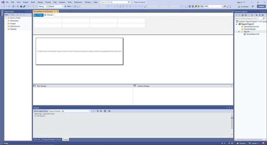The width and height of the screenshot is (267, 145).
Task: Click the master branch in status bar
Action: point(253,143)
